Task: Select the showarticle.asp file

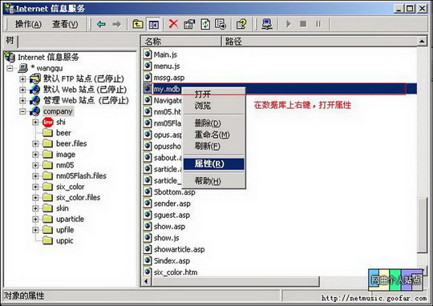Action: [x=180, y=249]
